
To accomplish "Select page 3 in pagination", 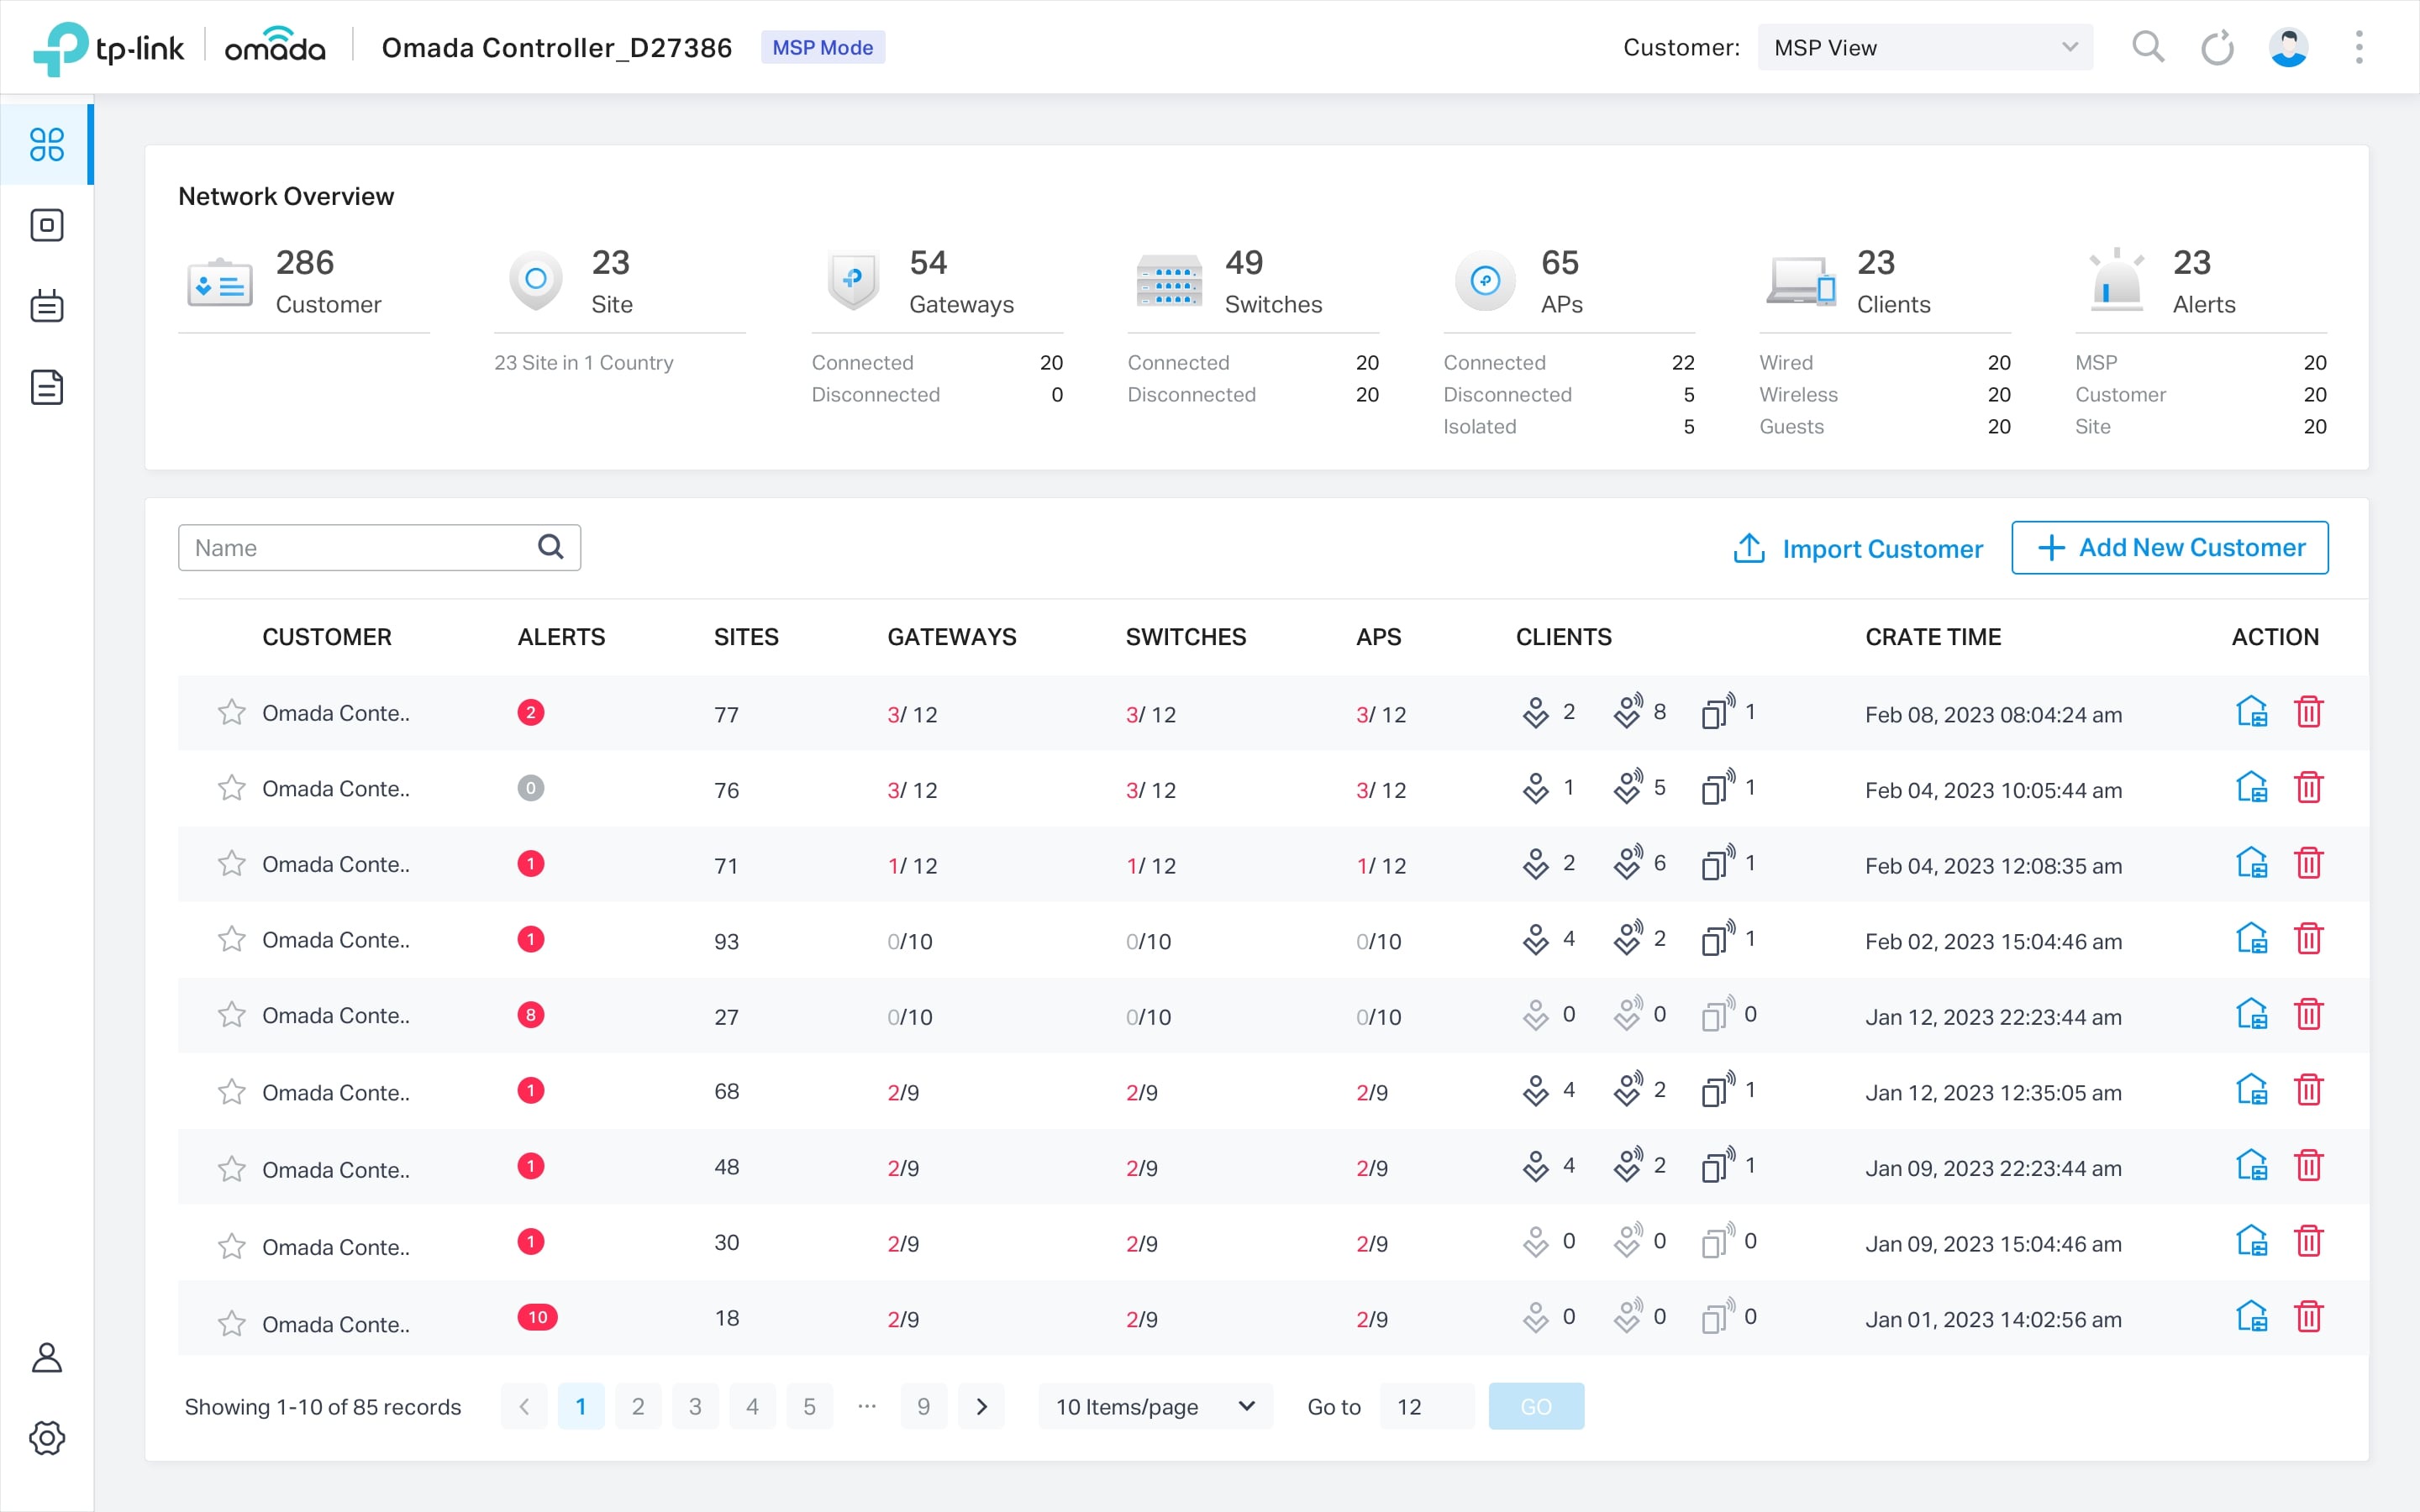I will (695, 1406).
